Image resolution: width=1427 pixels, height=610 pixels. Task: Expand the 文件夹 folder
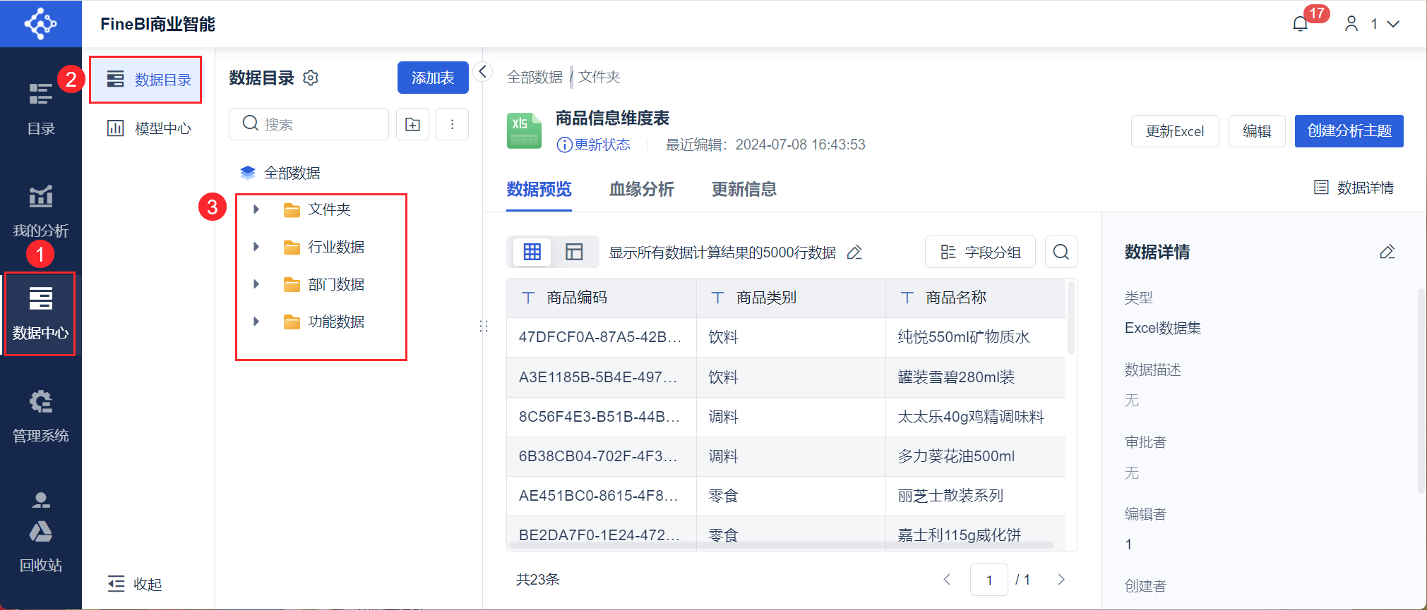[x=256, y=209]
